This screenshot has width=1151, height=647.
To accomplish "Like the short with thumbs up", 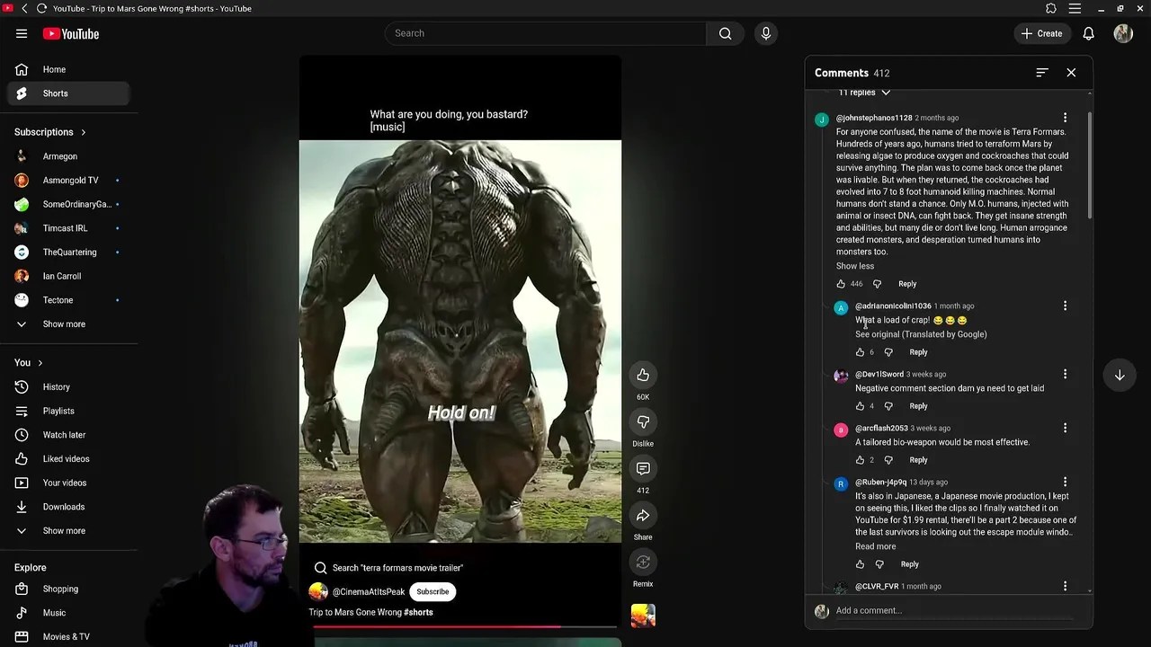I will 643,375.
